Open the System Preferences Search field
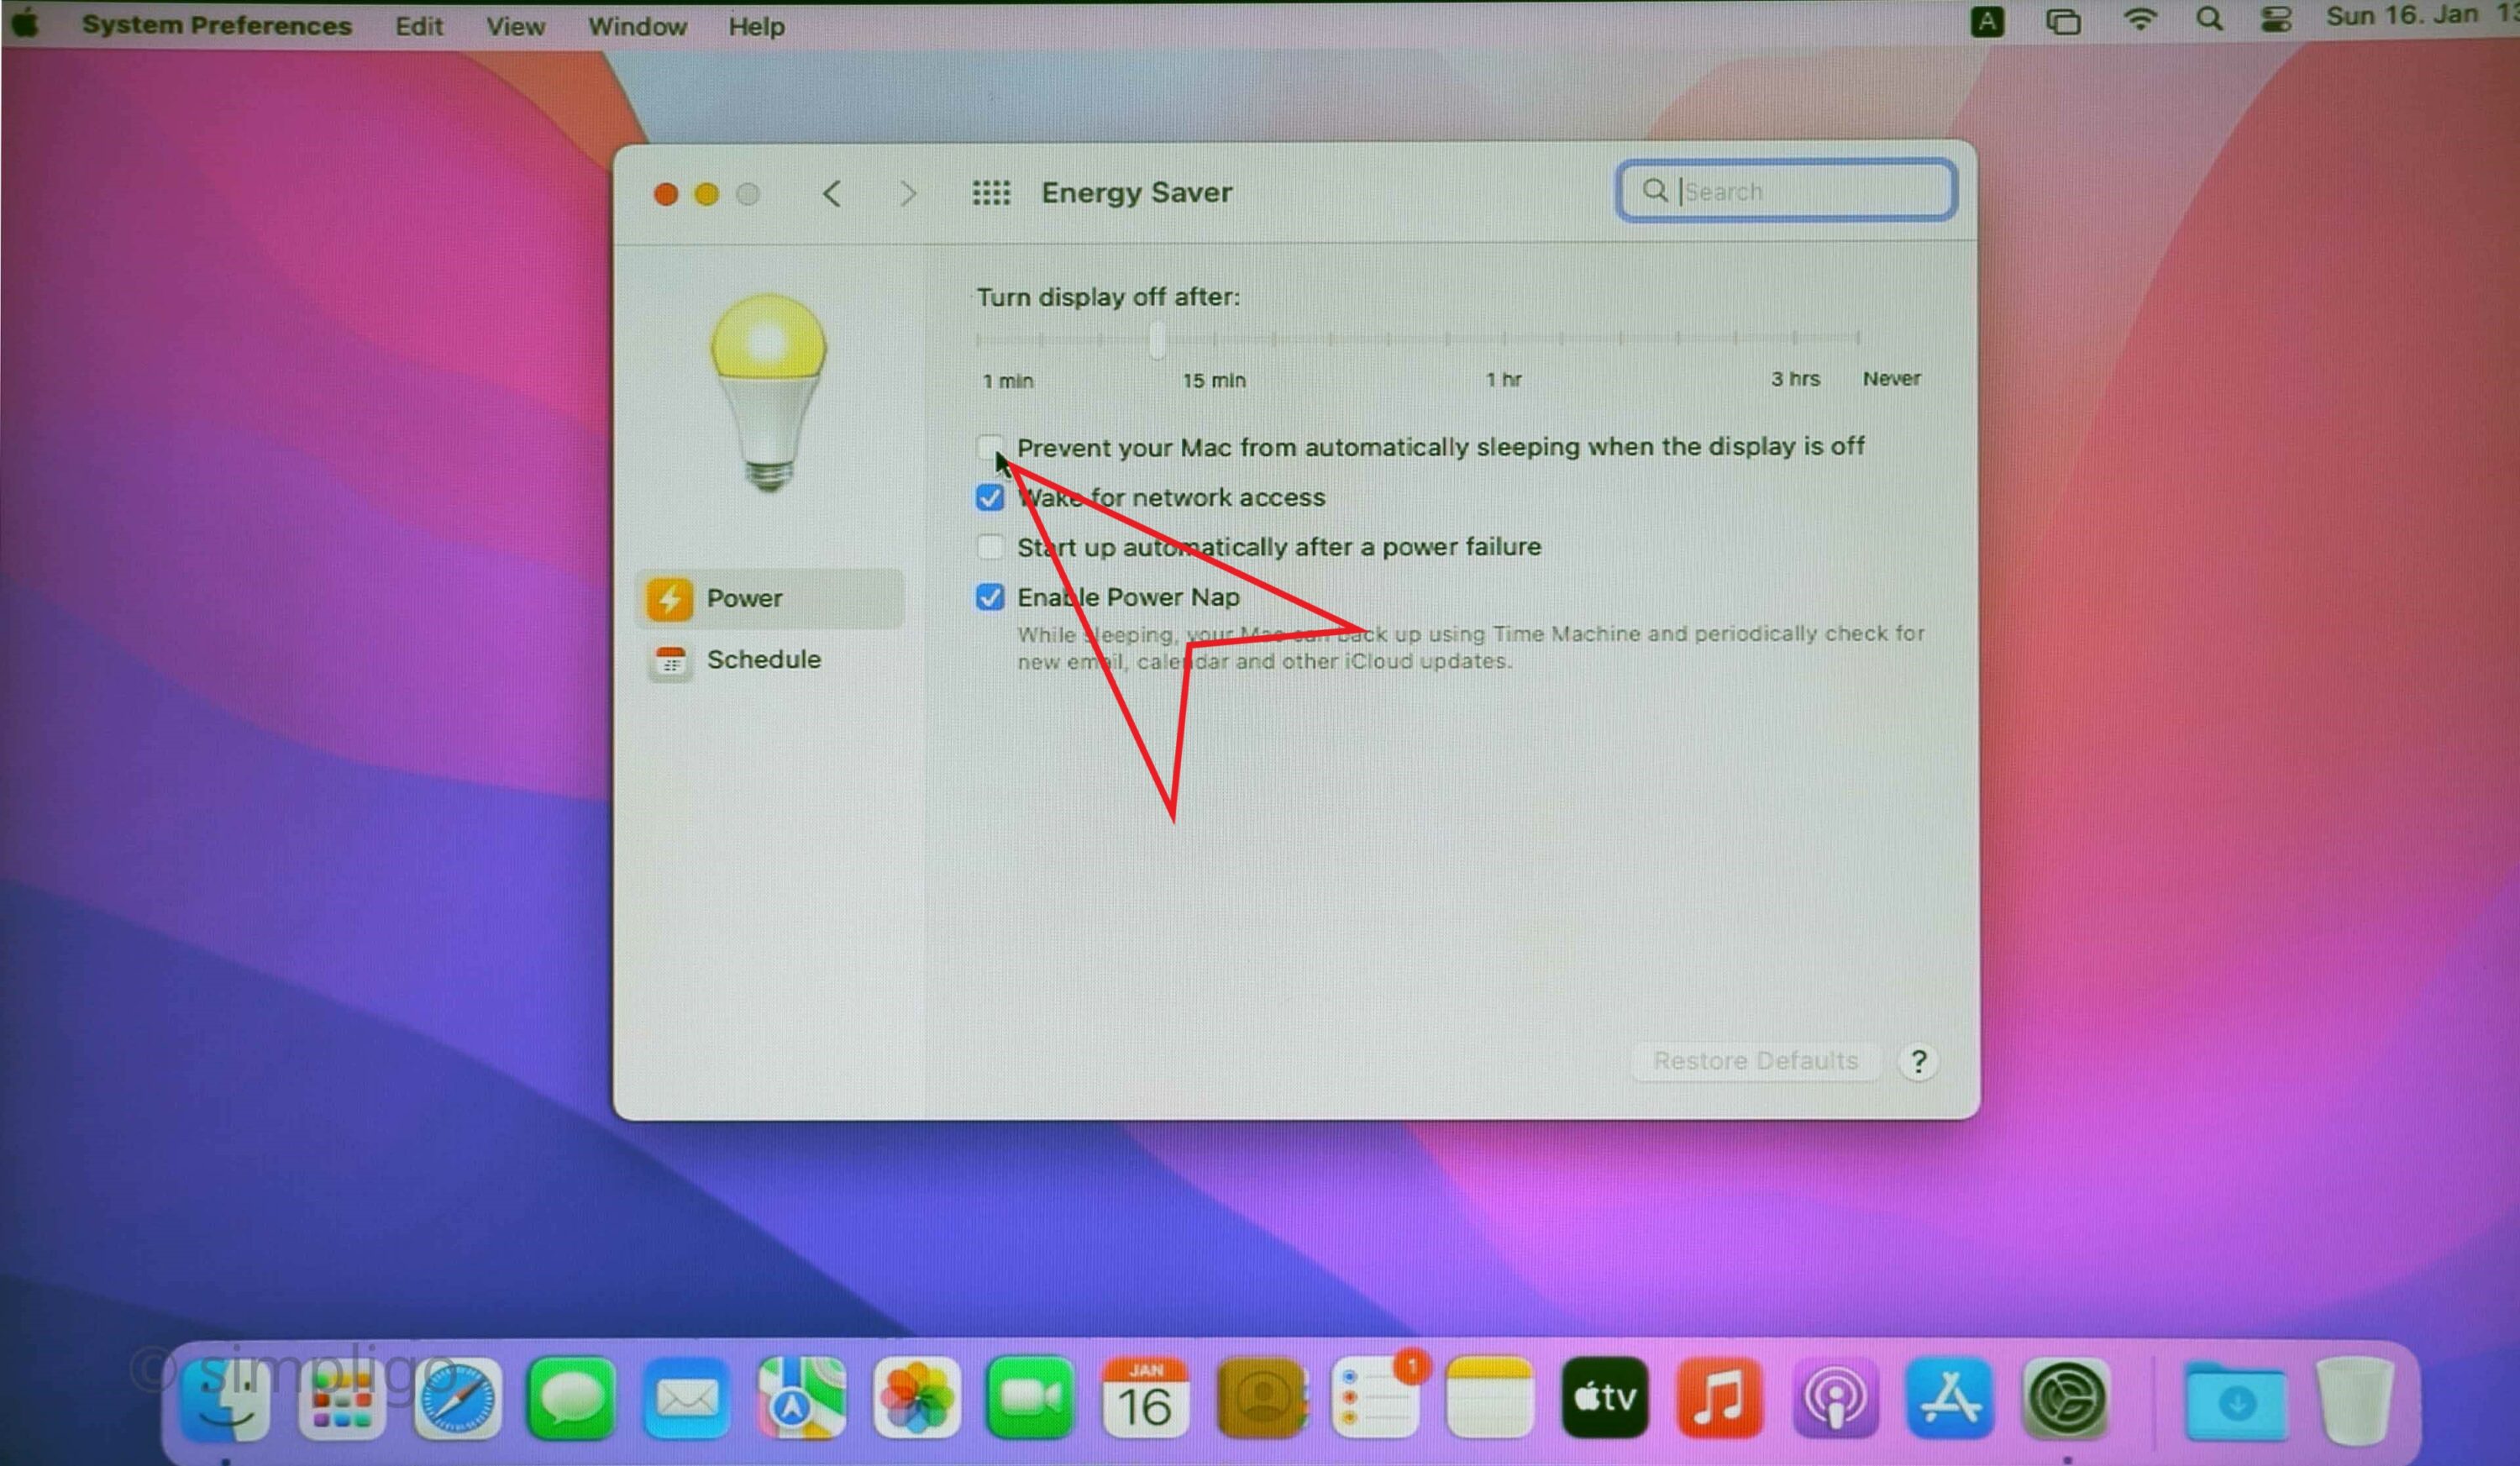 (1785, 192)
